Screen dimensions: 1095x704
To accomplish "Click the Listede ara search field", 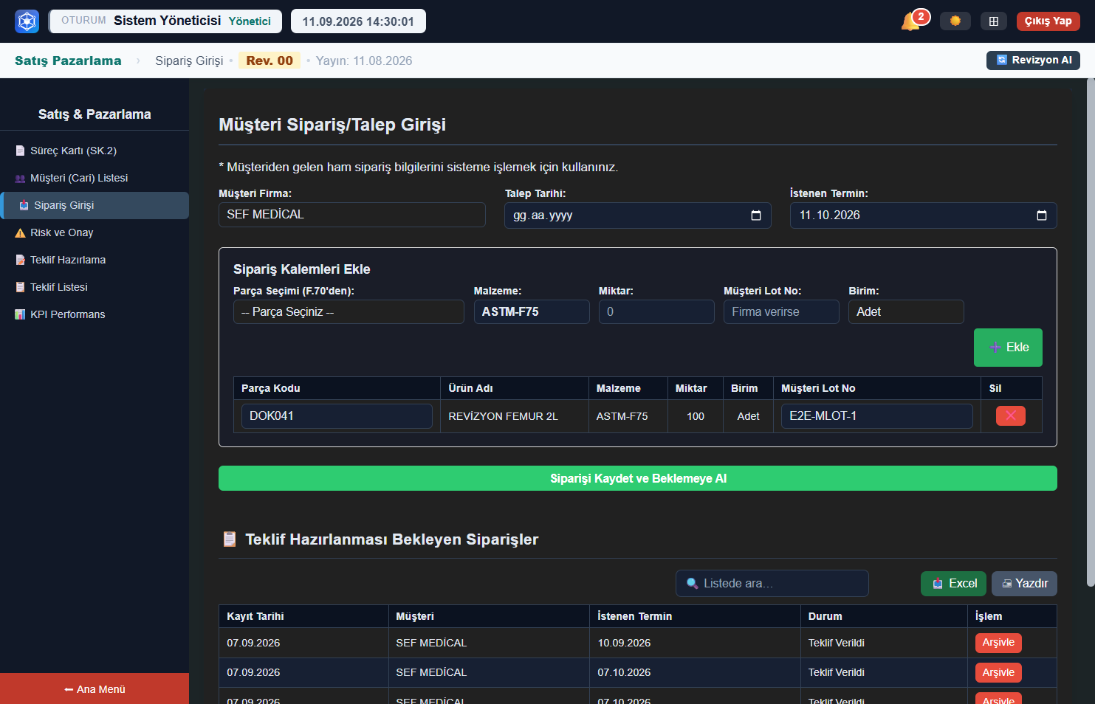I will 772,583.
